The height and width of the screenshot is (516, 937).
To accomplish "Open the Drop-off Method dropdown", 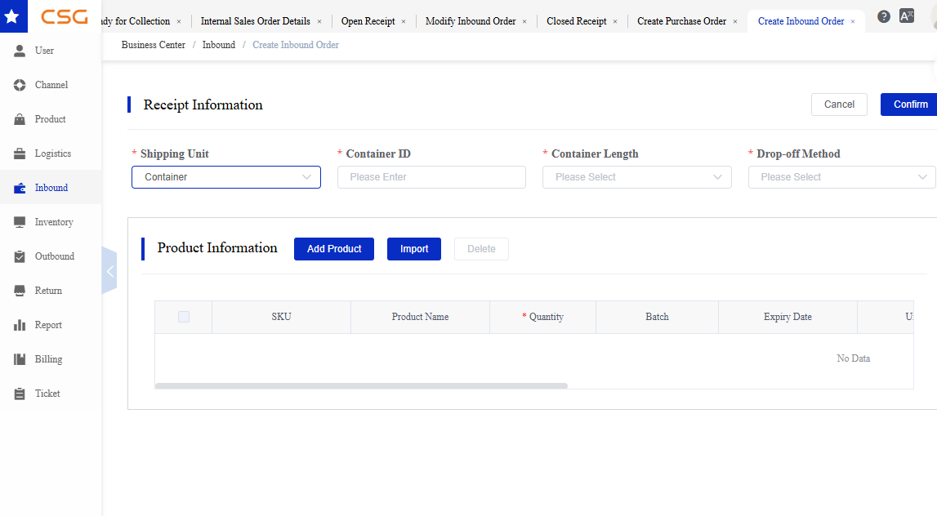I will pos(842,177).
